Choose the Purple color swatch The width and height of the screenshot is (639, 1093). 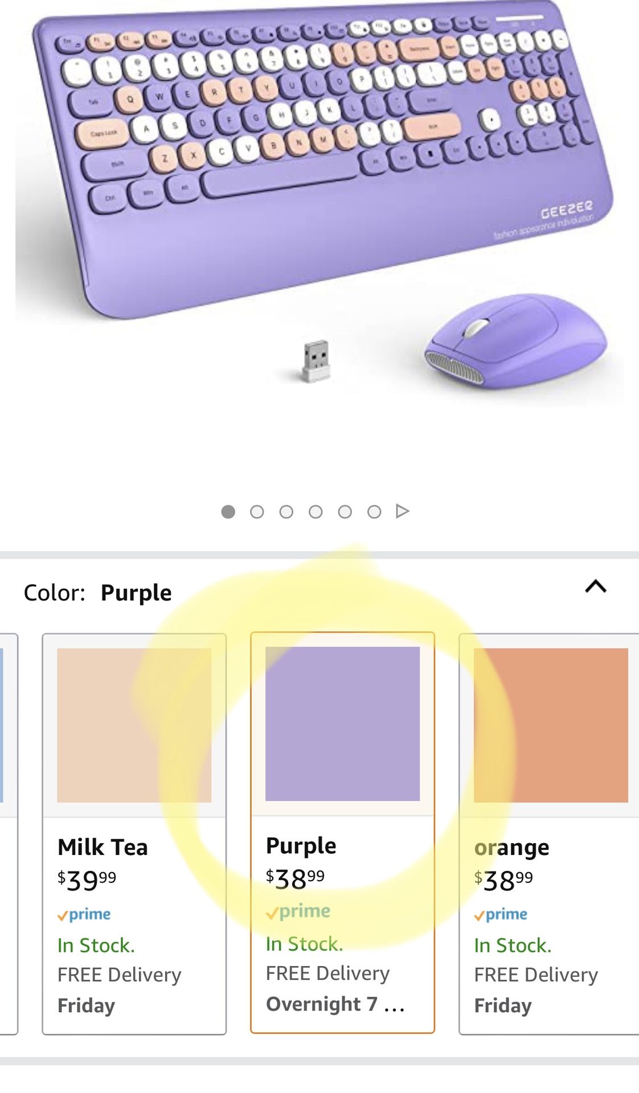point(342,724)
